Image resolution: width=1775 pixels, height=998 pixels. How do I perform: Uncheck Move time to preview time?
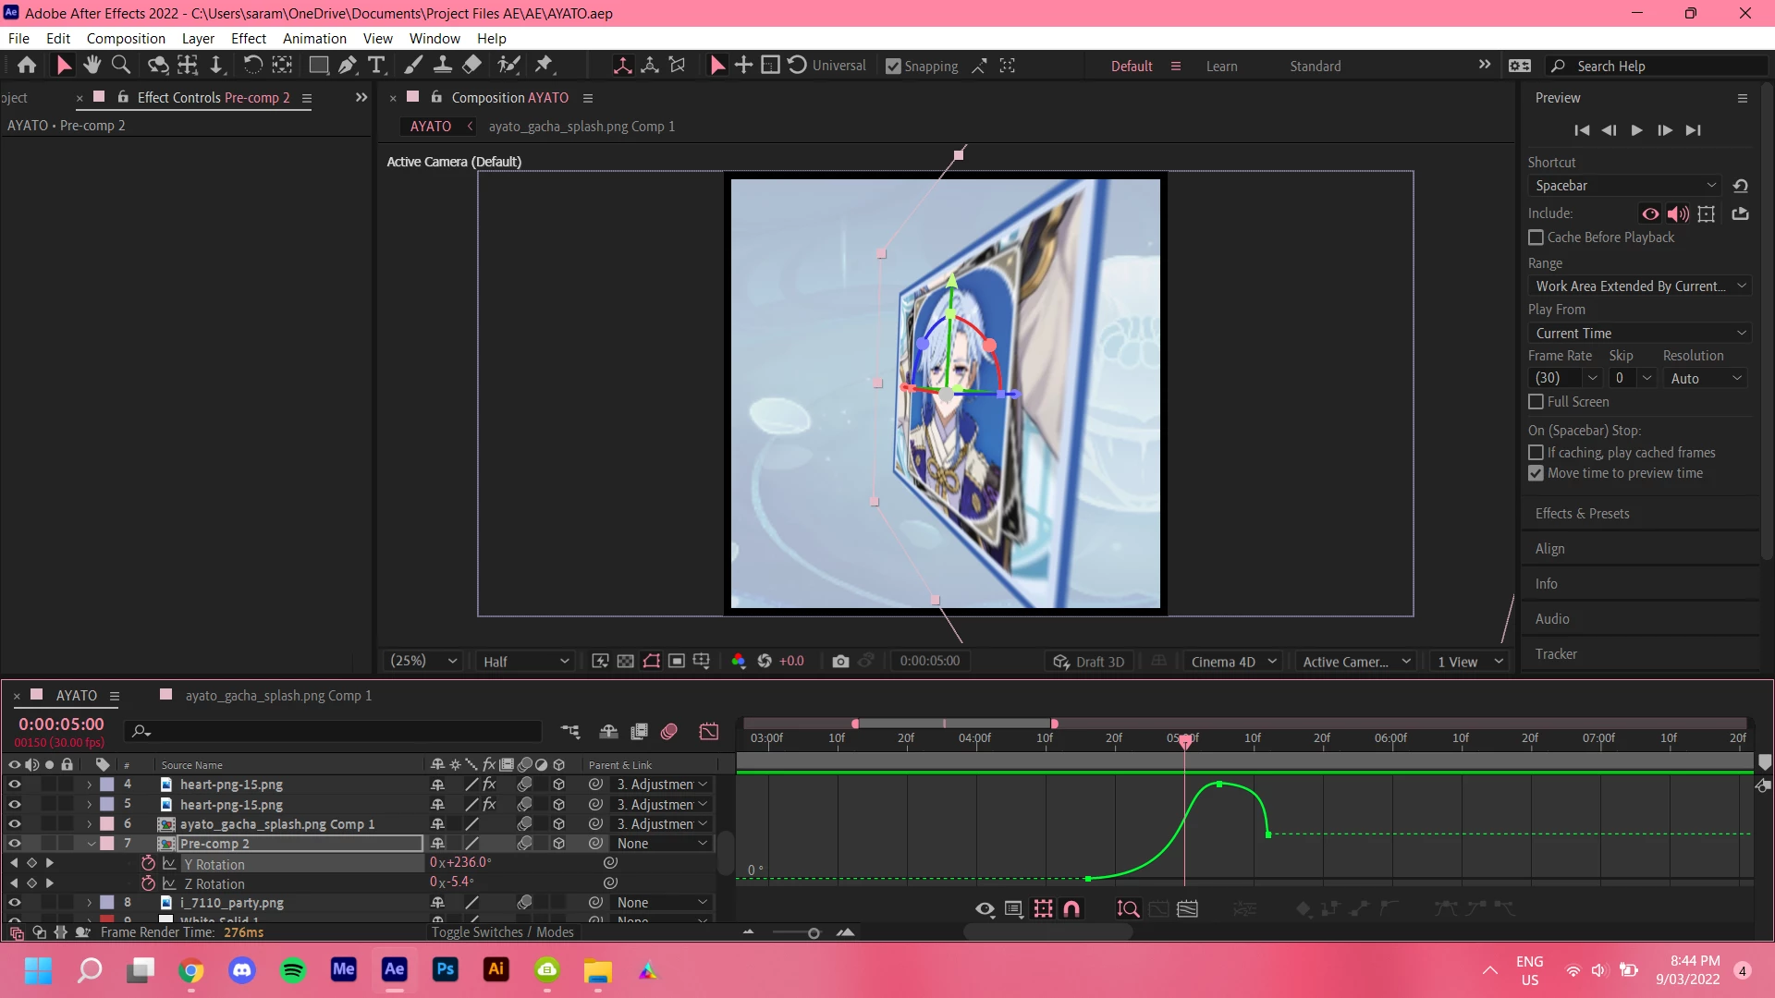[1536, 473]
